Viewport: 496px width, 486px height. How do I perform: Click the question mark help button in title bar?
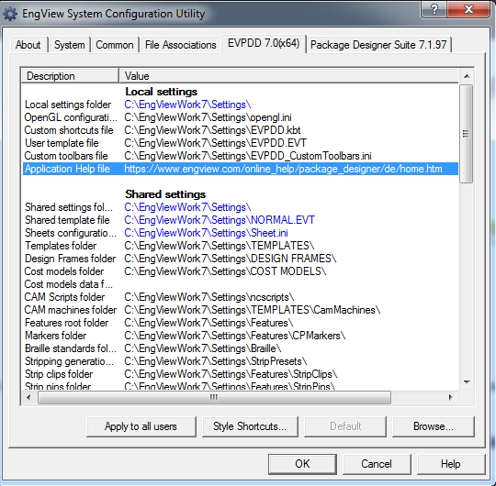(434, 9)
